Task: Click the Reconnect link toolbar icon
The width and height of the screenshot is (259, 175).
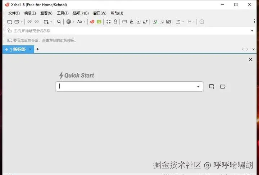Action: coord(36,22)
